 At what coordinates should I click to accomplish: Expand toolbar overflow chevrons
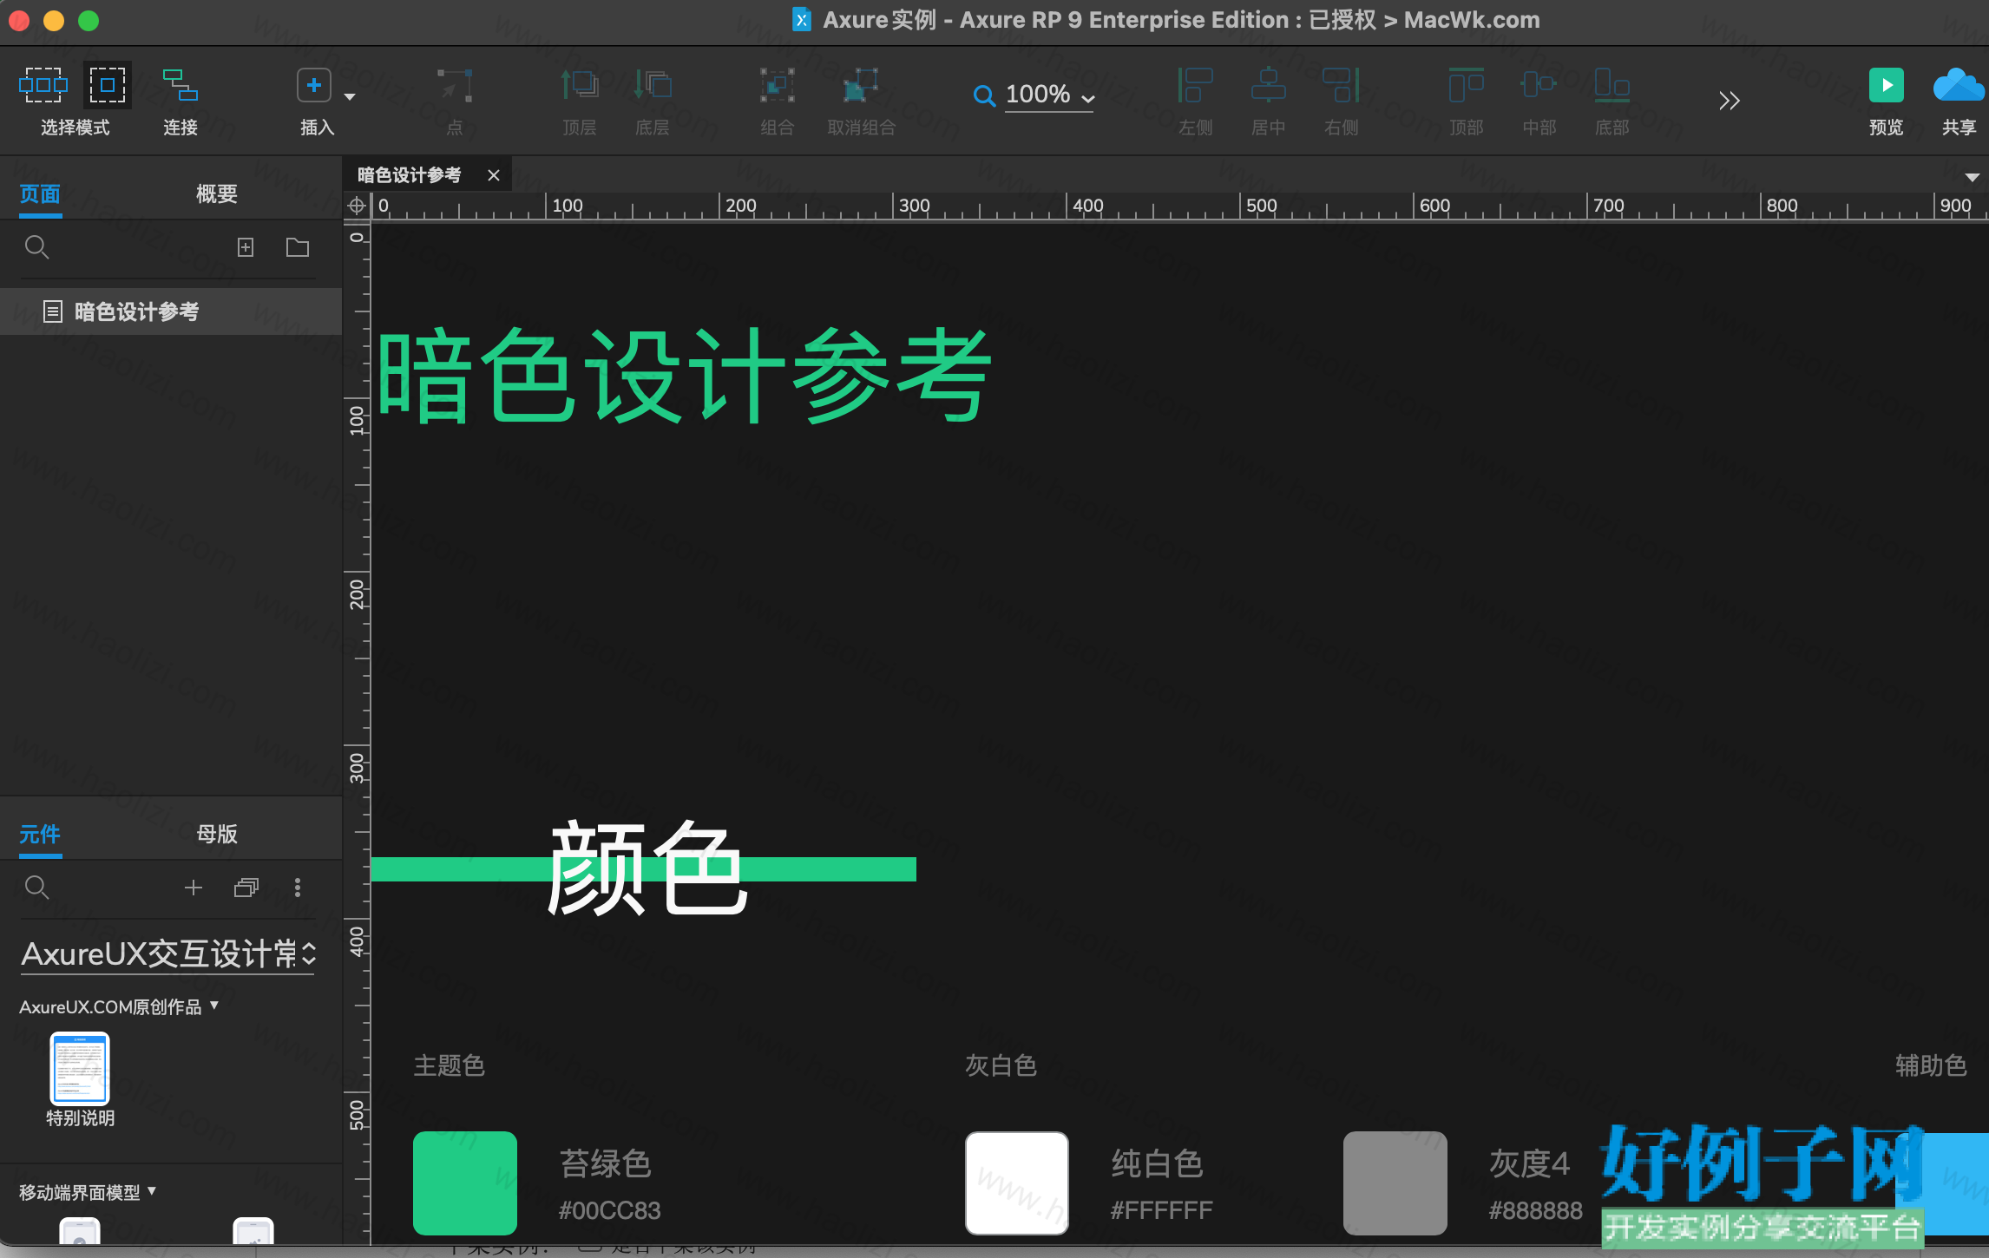(x=1729, y=102)
